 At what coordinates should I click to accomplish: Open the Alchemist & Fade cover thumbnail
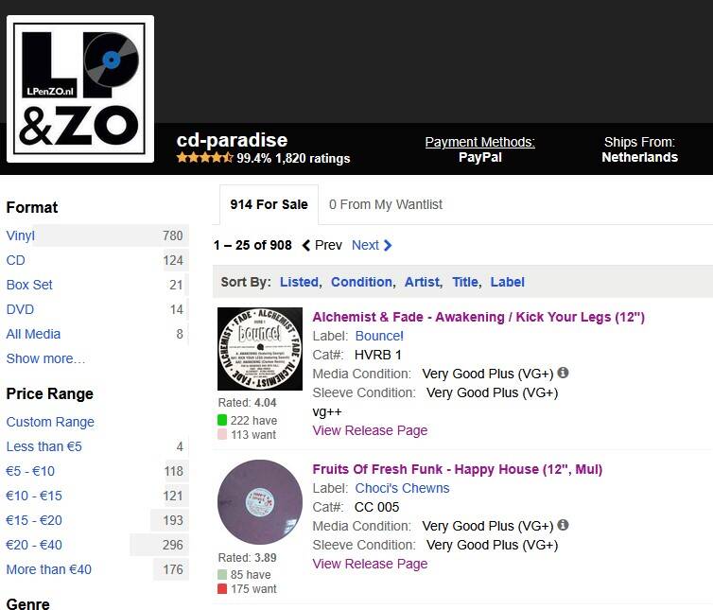tap(260, 350)
